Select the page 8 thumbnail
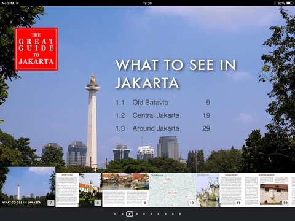The image size is (295, 221). [79, 190]
